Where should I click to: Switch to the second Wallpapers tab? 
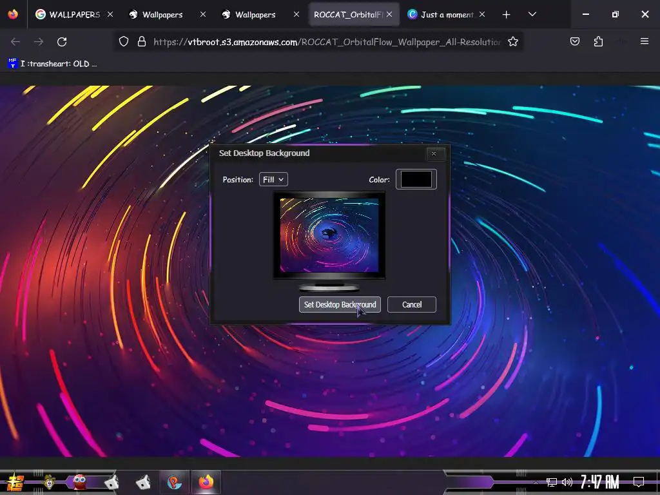click(255, 14)
